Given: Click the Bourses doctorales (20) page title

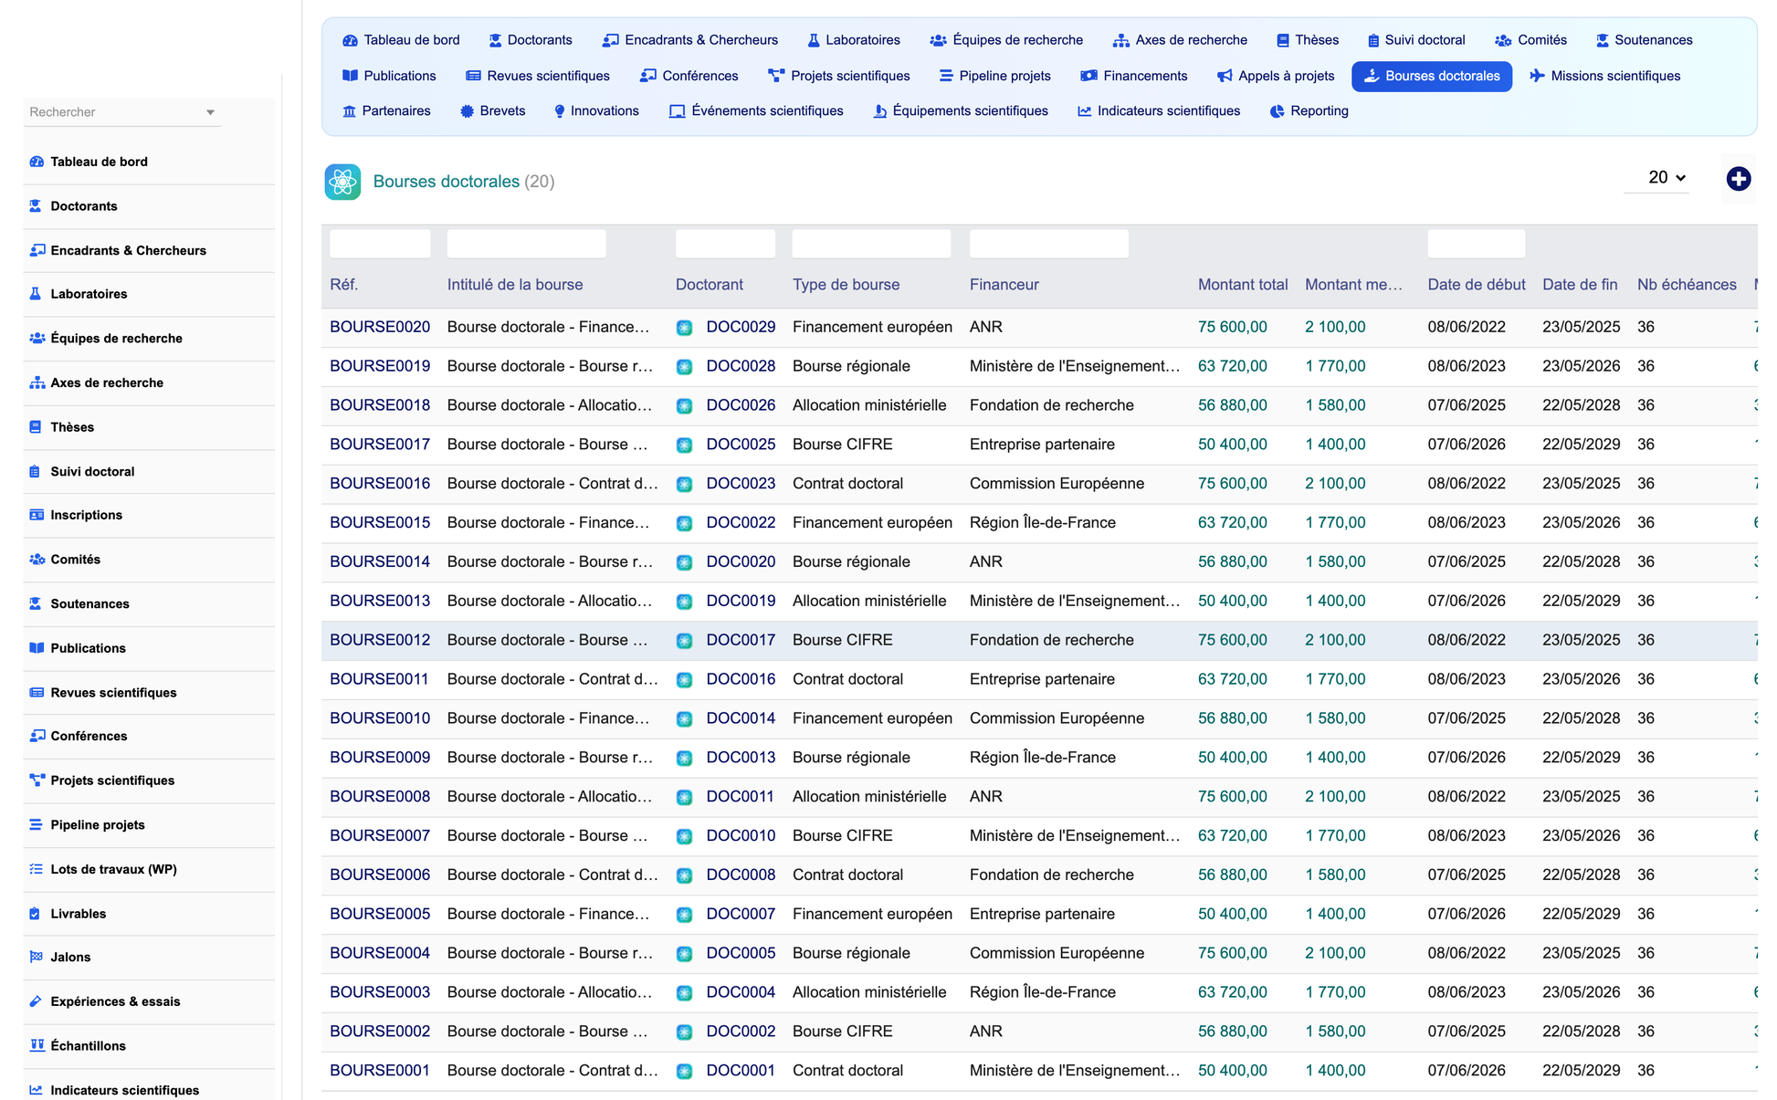Looking at the screenshot, I should [464, 182].
